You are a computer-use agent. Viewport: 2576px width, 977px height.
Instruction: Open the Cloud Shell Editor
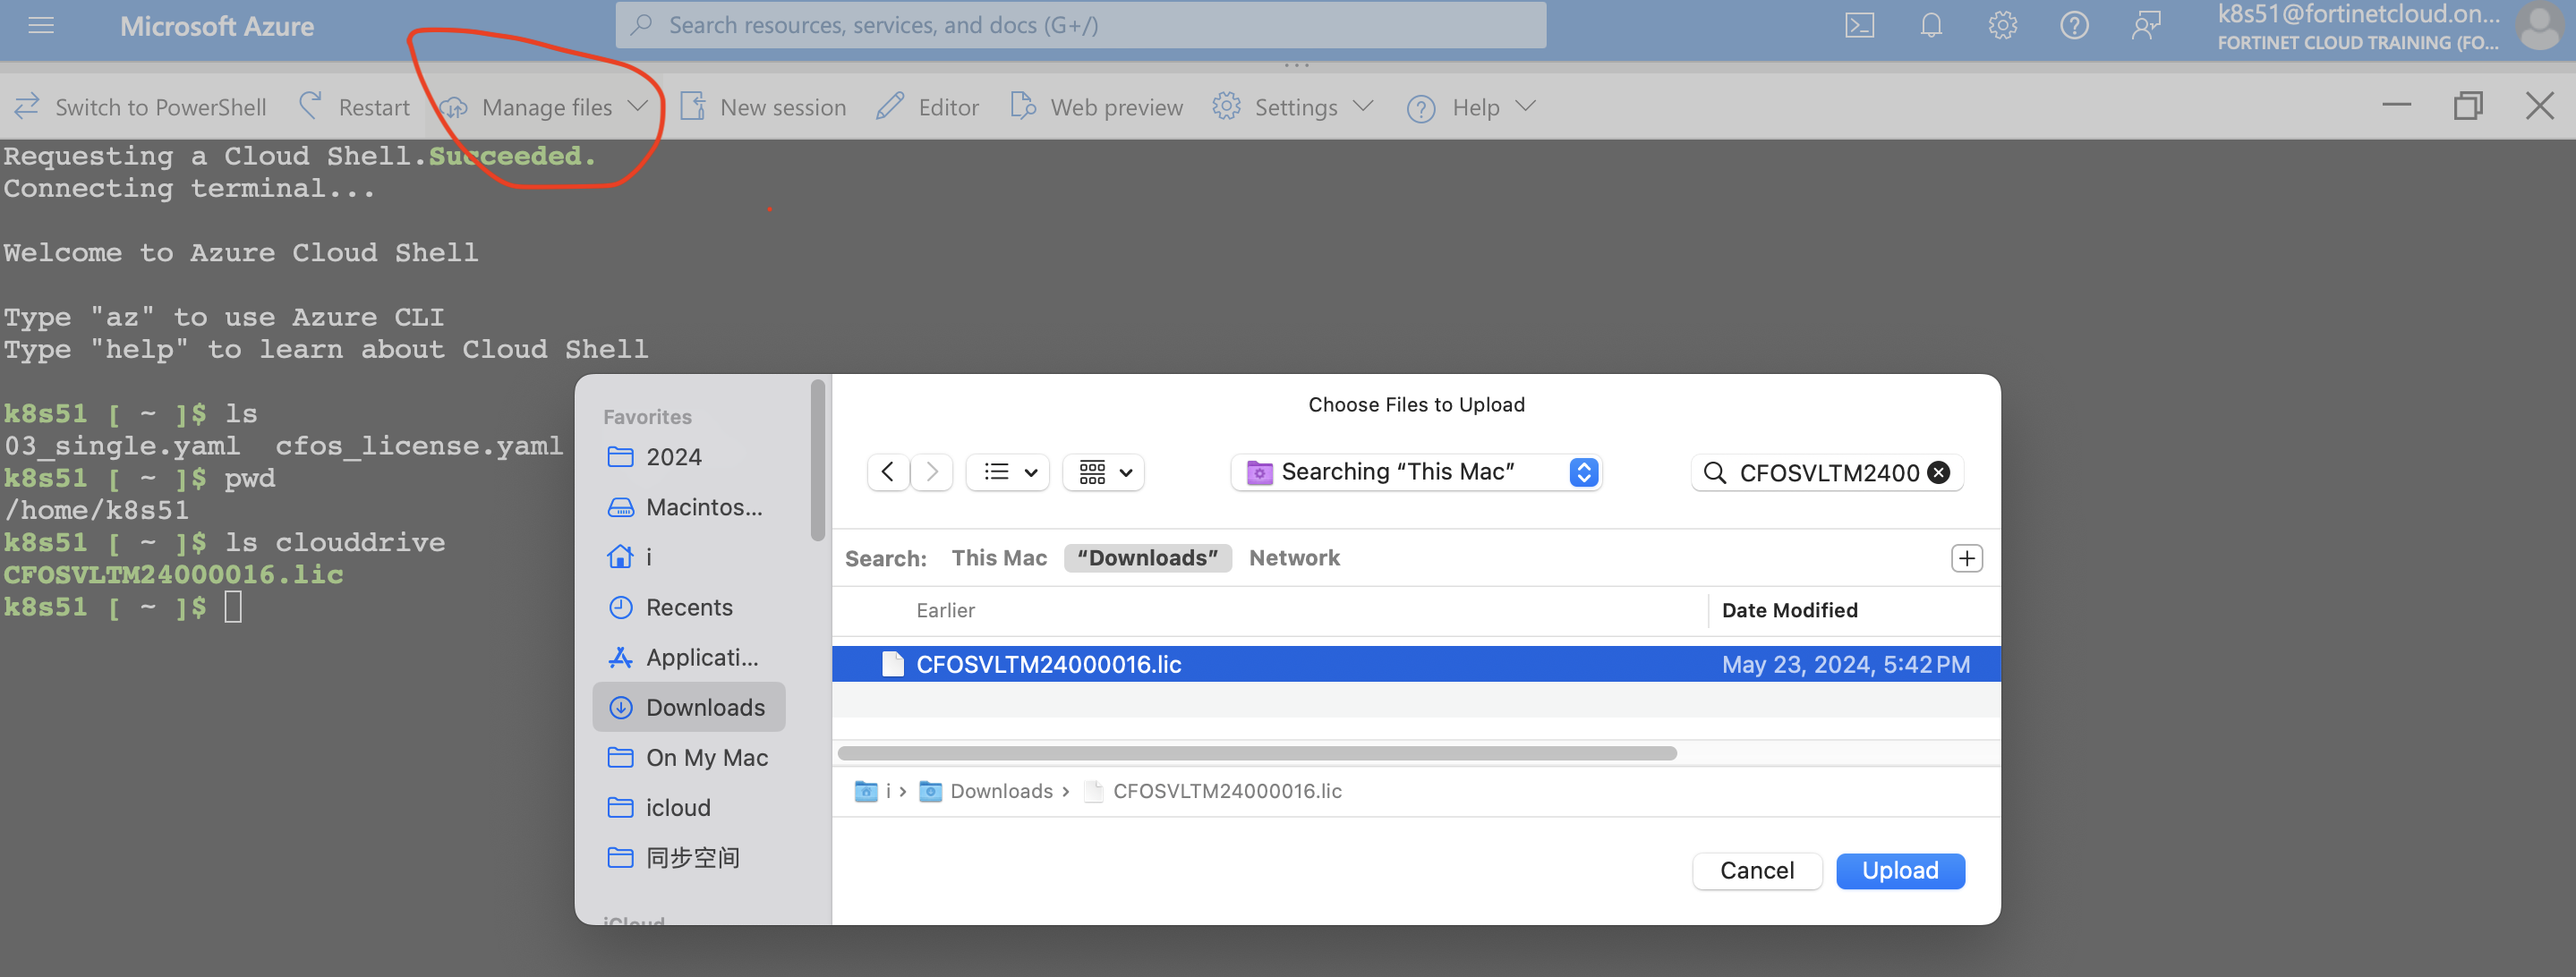(927, 107)
